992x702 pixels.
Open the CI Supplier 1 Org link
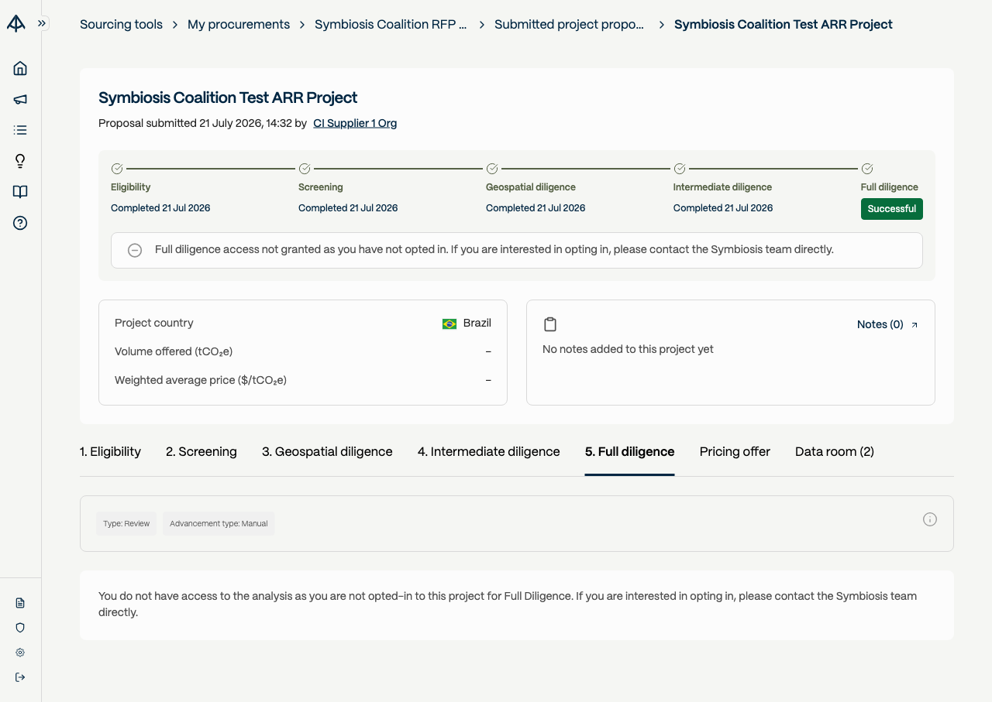click(355, 123)
